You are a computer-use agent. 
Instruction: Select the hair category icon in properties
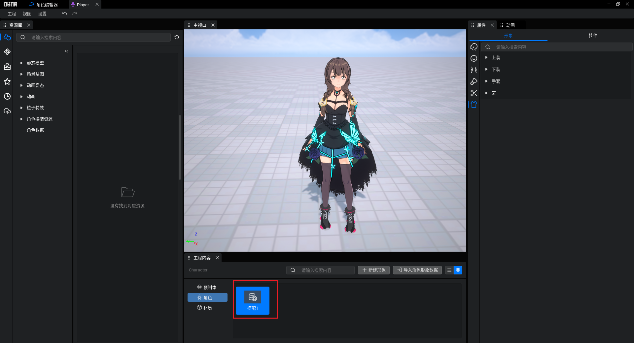[x=474, y=47]
